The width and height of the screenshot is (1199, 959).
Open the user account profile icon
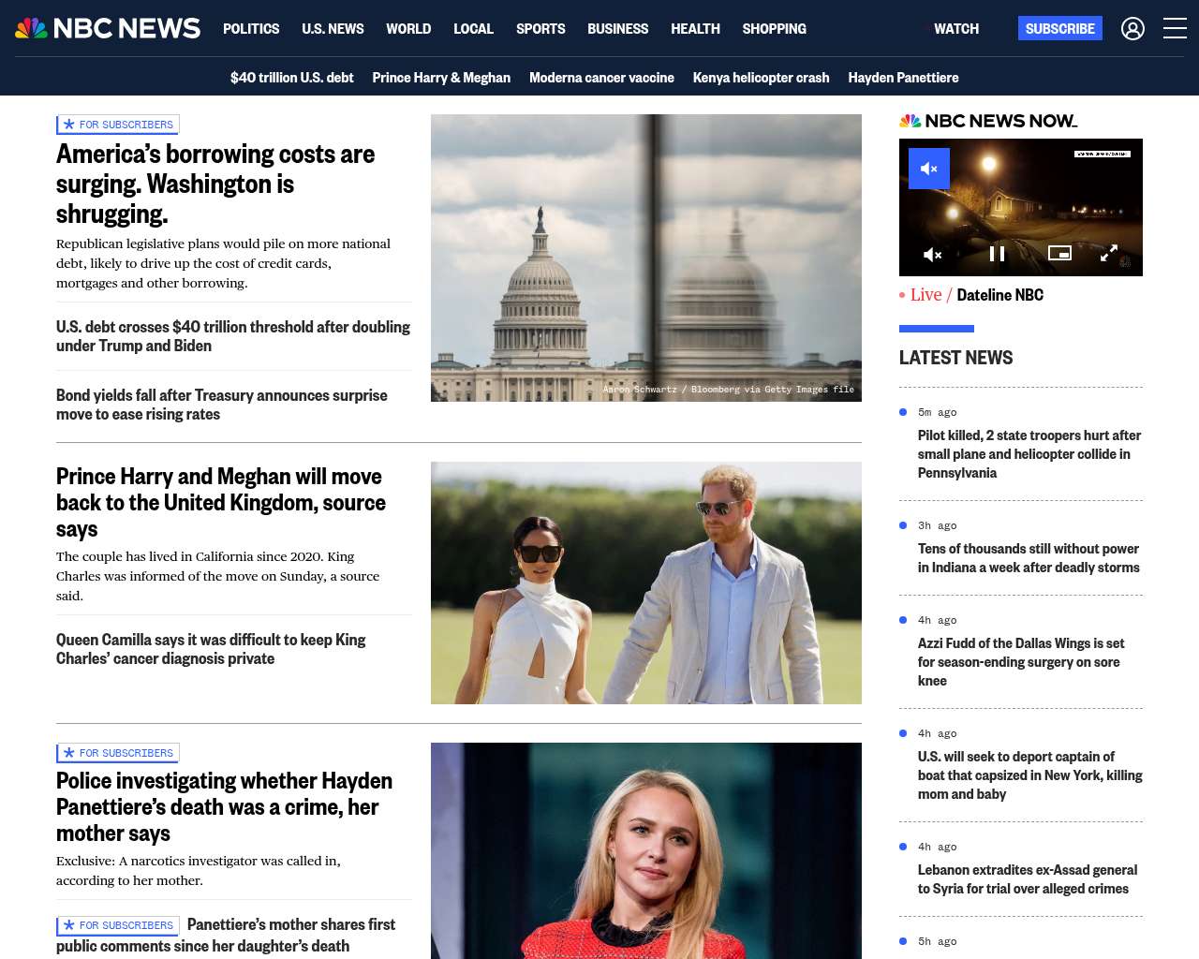pos(1132,29)
